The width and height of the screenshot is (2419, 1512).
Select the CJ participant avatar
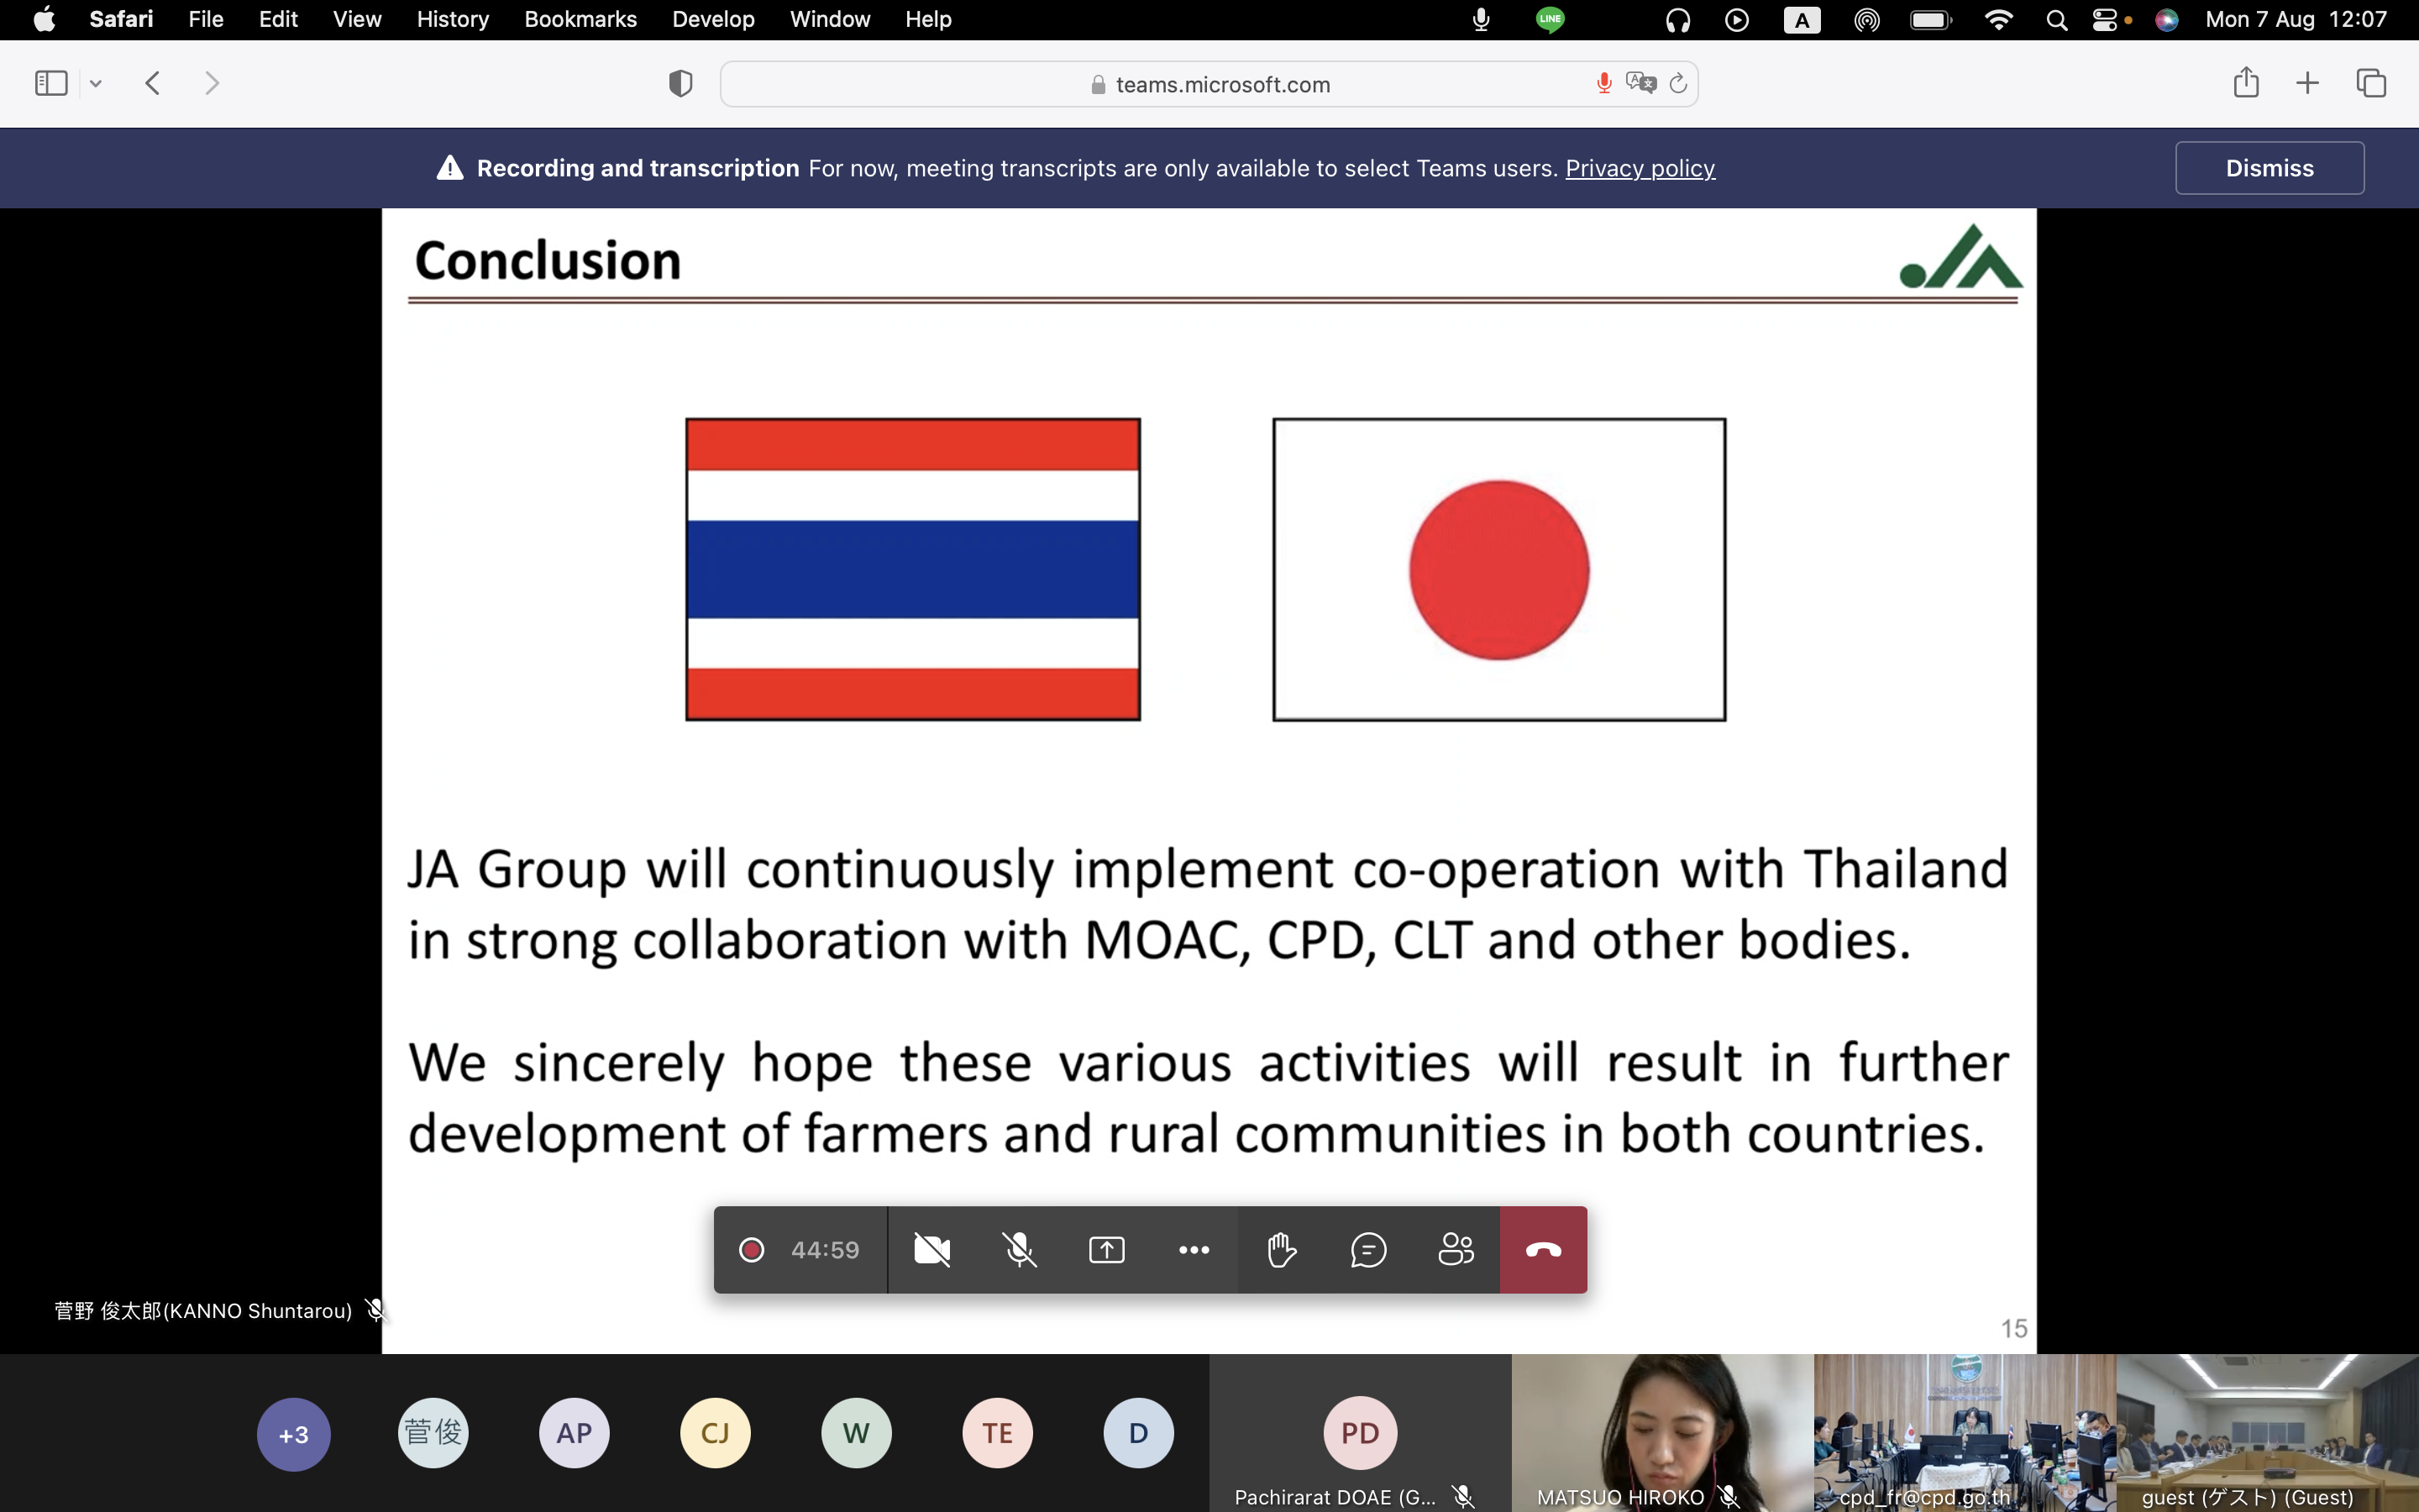coord(716,1433)
